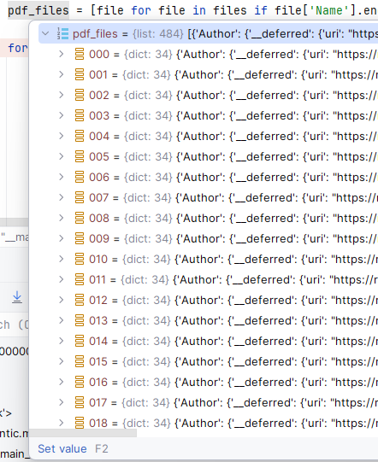Click the pdf_files variable in code
This screenshot has width=378, height=462.
(38, 10)
